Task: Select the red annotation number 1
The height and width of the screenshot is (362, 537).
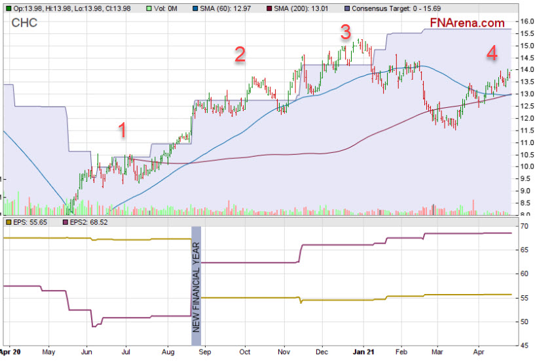Action: point(122,131)
